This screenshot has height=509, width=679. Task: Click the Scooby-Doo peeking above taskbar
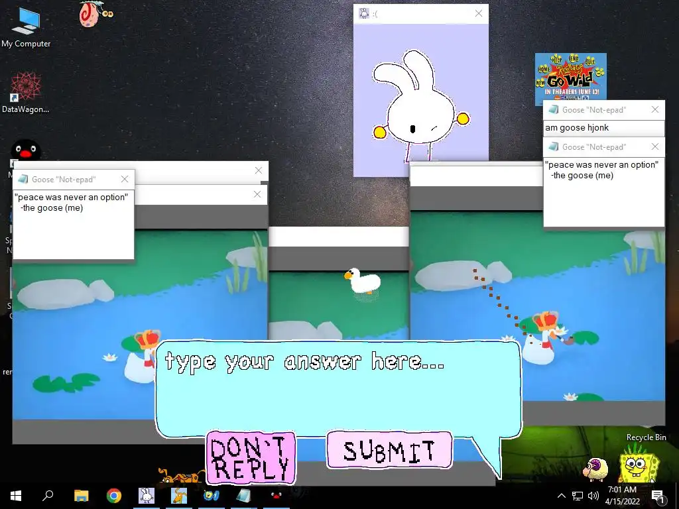click(x=180, y=475)
